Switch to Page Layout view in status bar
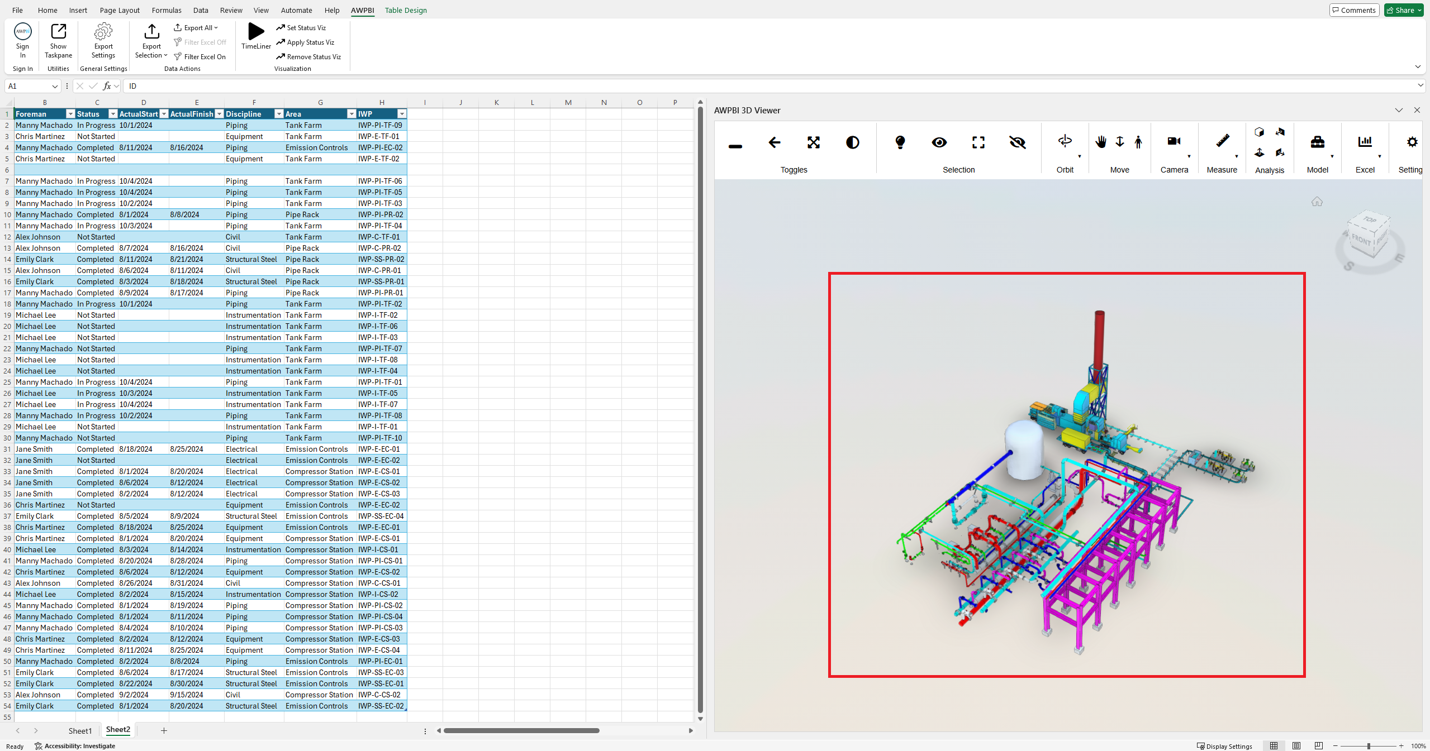The width and height of the screenshot is (1430, 751). (1296, 746)
